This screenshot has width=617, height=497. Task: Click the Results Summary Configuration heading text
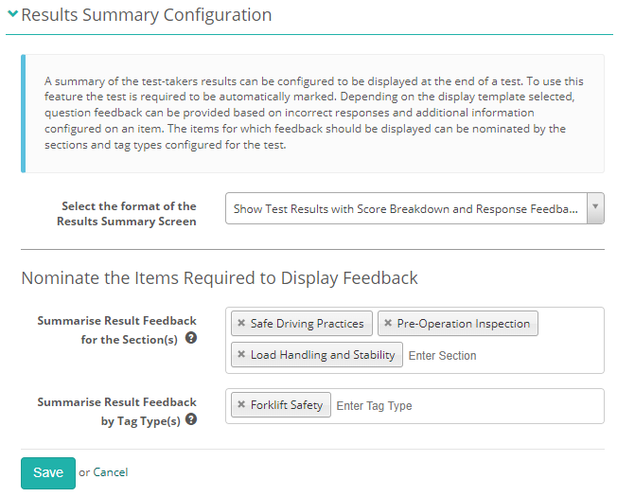coord(146,15)
